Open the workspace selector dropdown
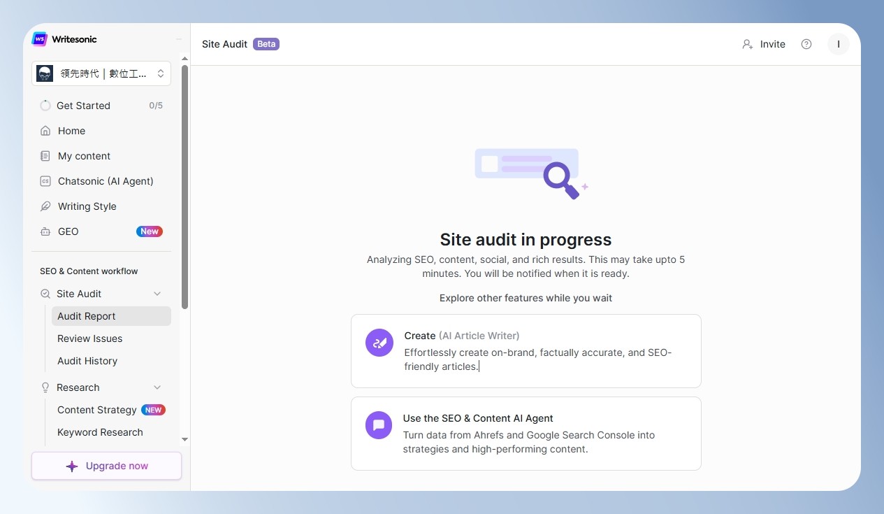This screenshot has width=884, height=514. (x=101, y=73)
